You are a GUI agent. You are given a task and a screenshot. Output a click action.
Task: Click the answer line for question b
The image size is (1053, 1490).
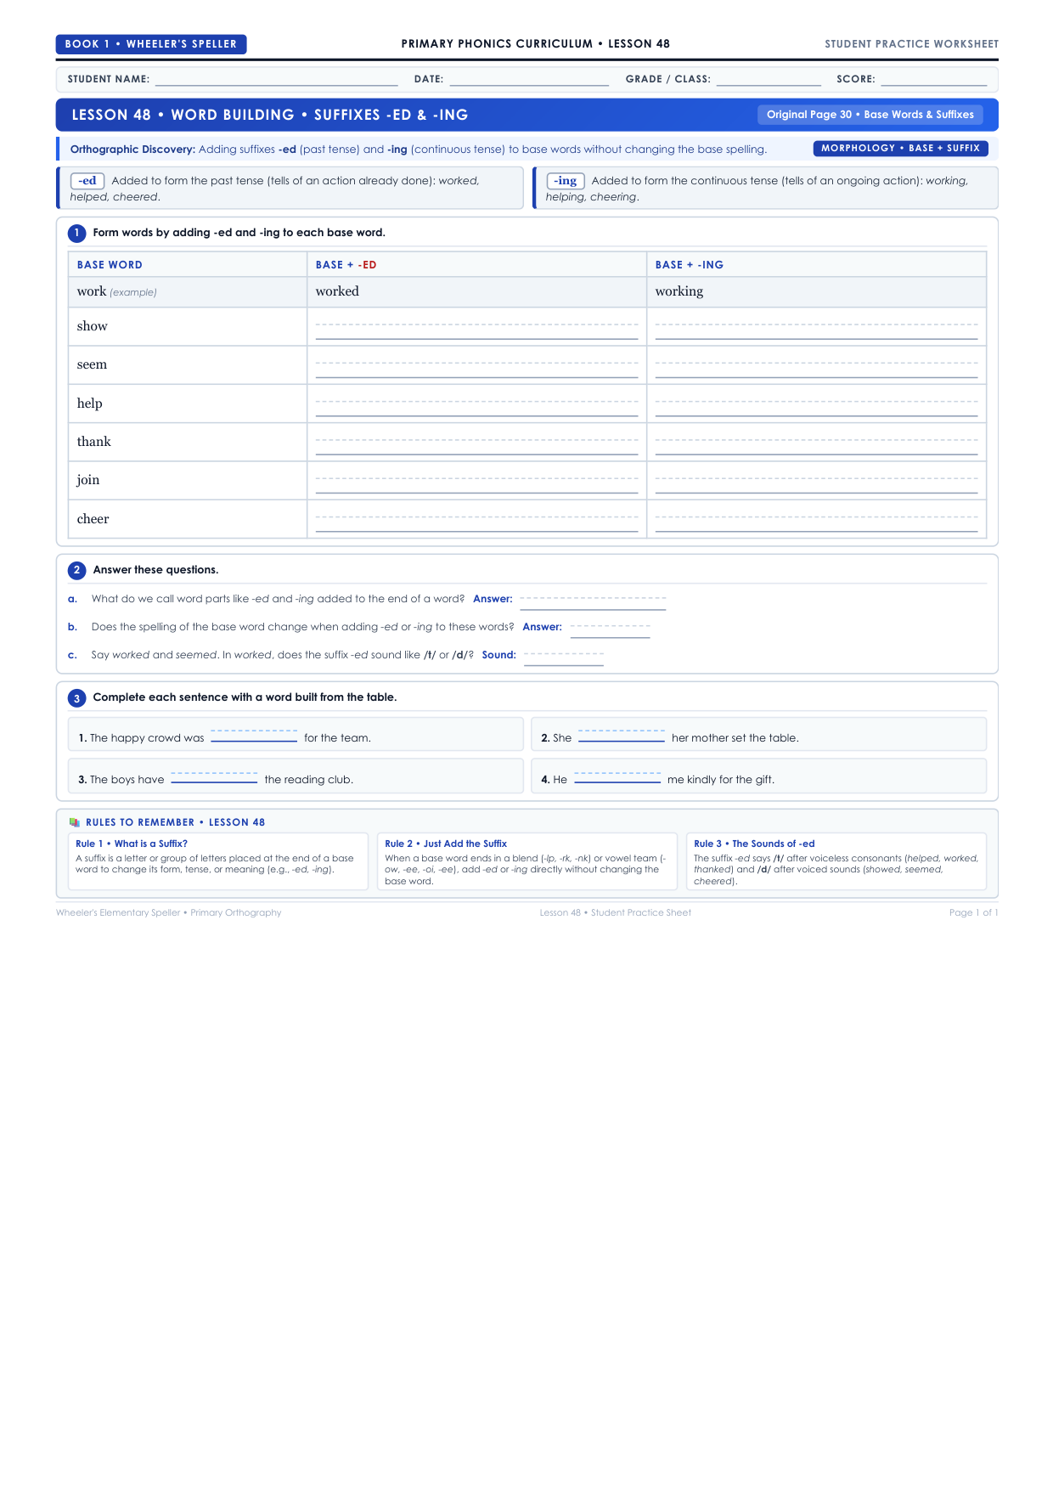pyautogui.click(x=610, y=631)
